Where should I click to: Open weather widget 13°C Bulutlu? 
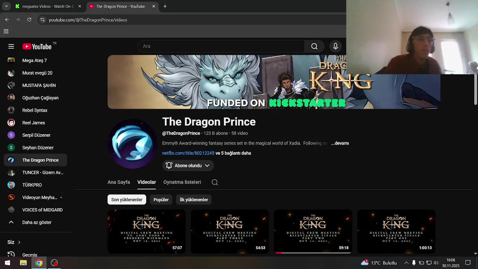[x=379, y=263]
